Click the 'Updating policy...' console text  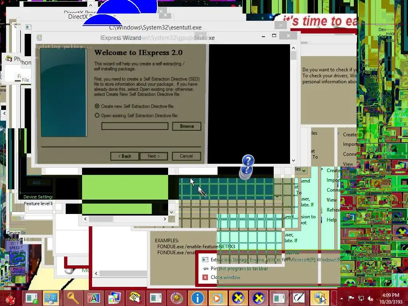63,47
